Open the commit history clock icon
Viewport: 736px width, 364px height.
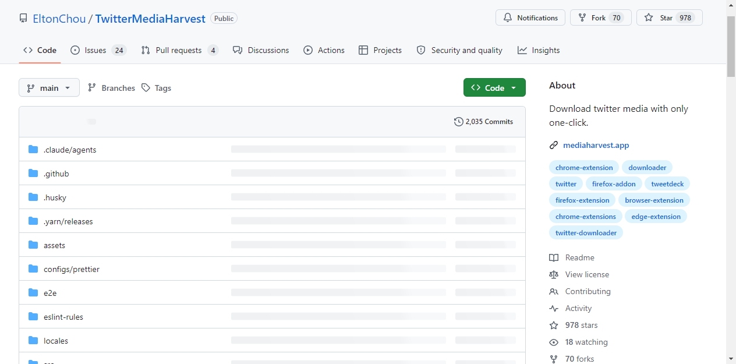459,122
